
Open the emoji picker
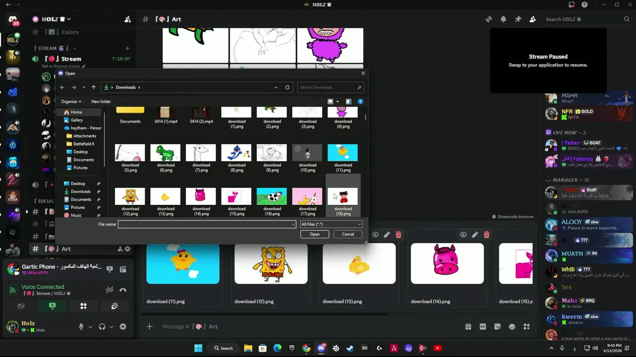pos(512,327)
